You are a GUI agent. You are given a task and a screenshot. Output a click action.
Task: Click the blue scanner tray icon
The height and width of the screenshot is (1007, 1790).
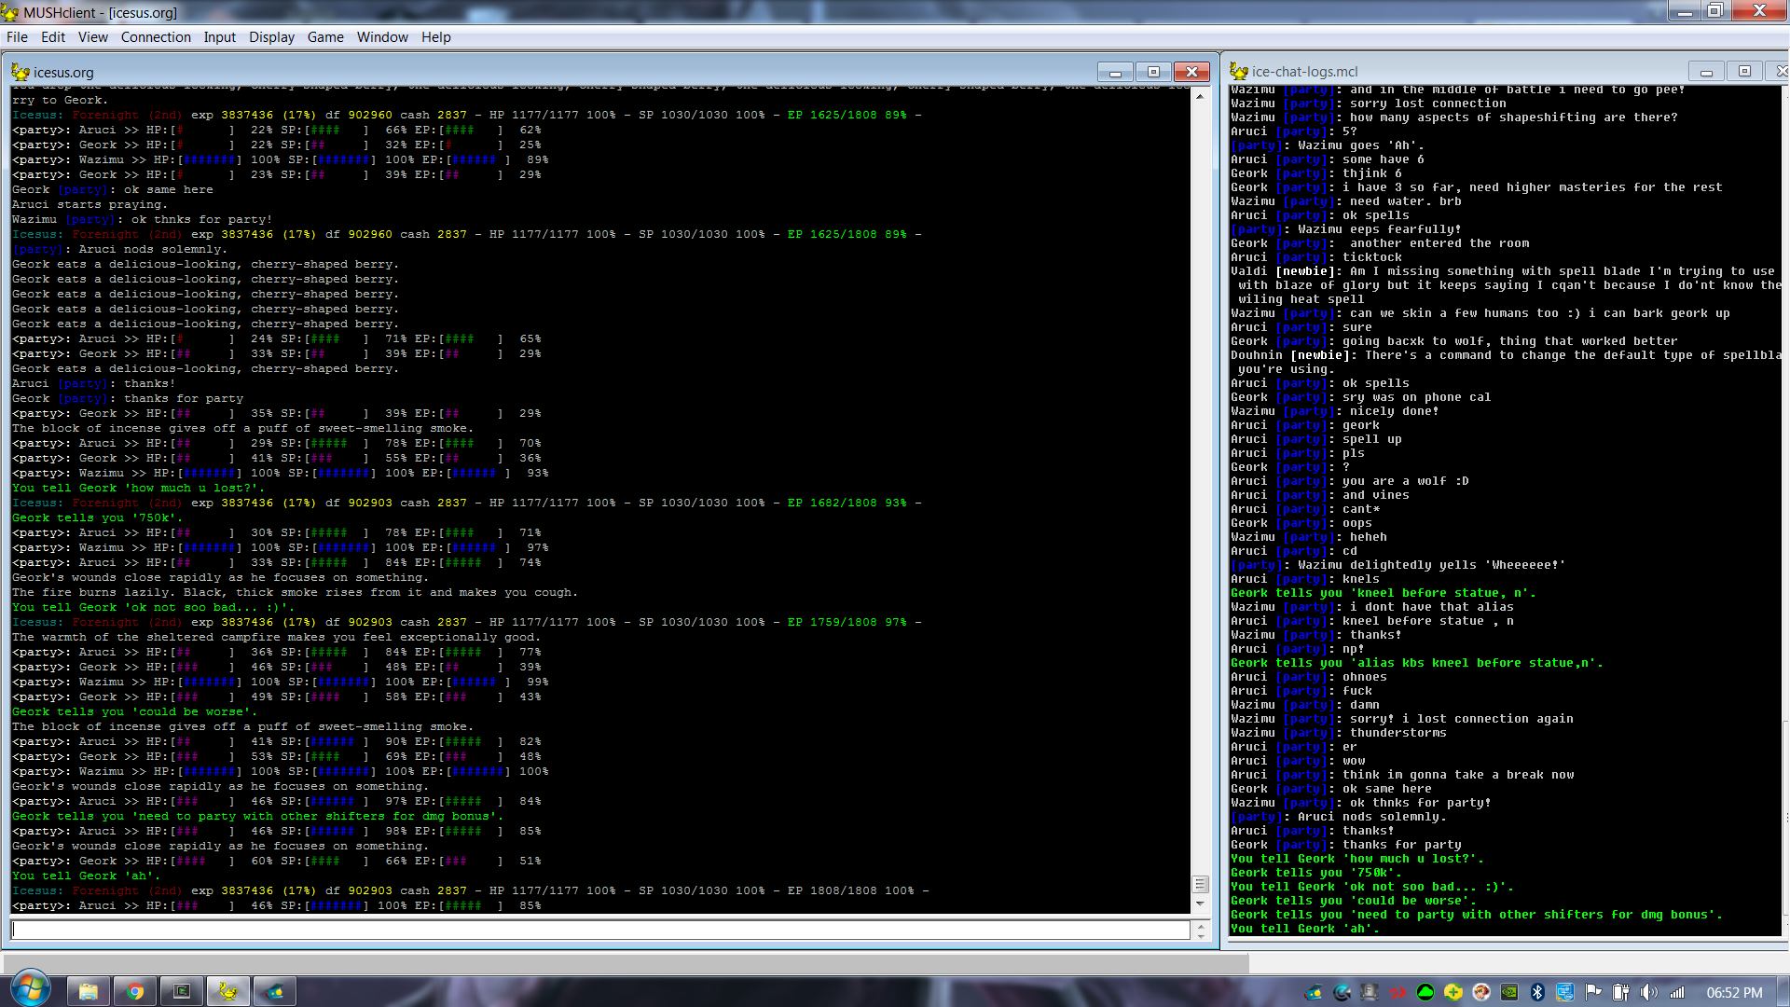pyautogui.click(x=1314, y=992)
